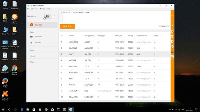Click the save database floppy icon
Image resolution: width=200 pixels, height=112 pixels.
[x=47, y=16]
